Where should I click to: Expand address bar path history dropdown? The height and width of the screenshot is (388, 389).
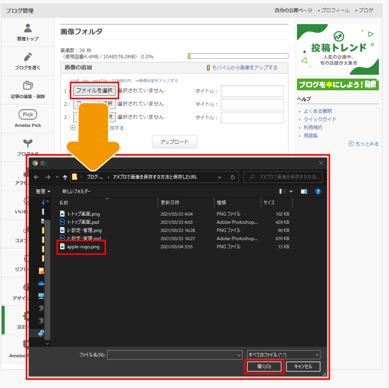click(x=219, y=177)
